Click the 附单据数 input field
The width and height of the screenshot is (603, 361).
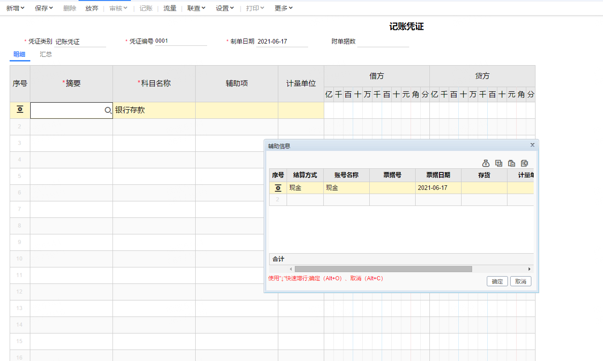tap(383, 42)
